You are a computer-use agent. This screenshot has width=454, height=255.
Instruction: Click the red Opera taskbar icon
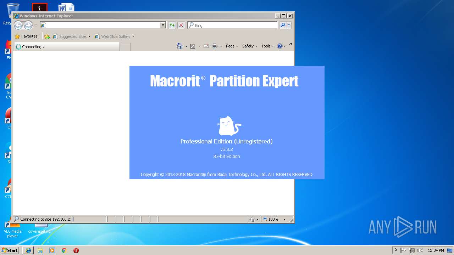coord(76,250)
